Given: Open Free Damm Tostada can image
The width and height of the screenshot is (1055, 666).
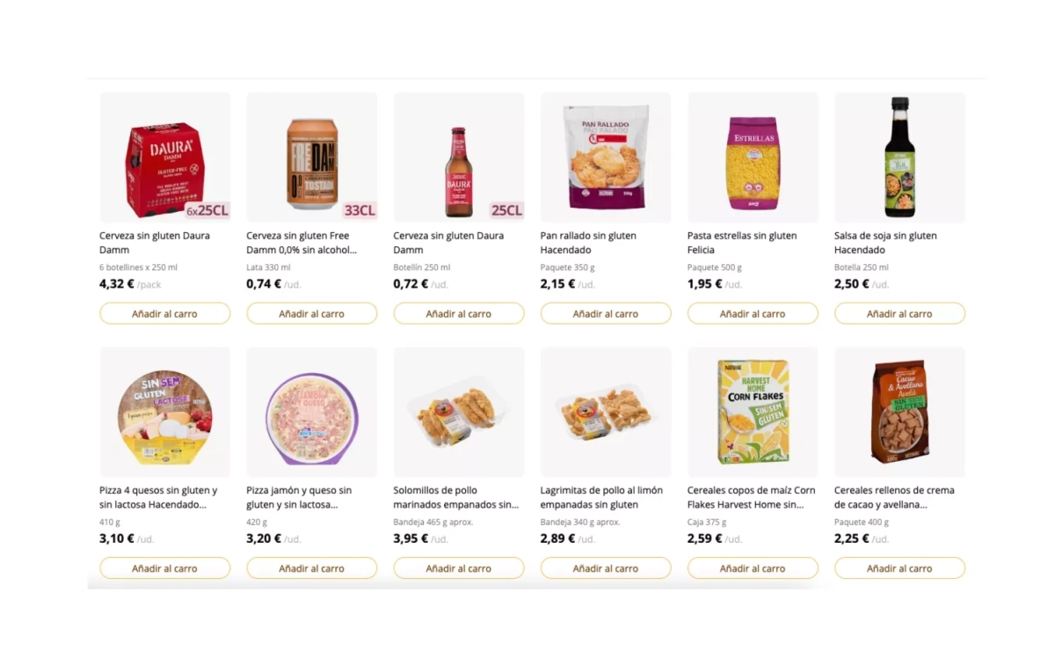Looking at the screenshot, I should coord(311,165).
